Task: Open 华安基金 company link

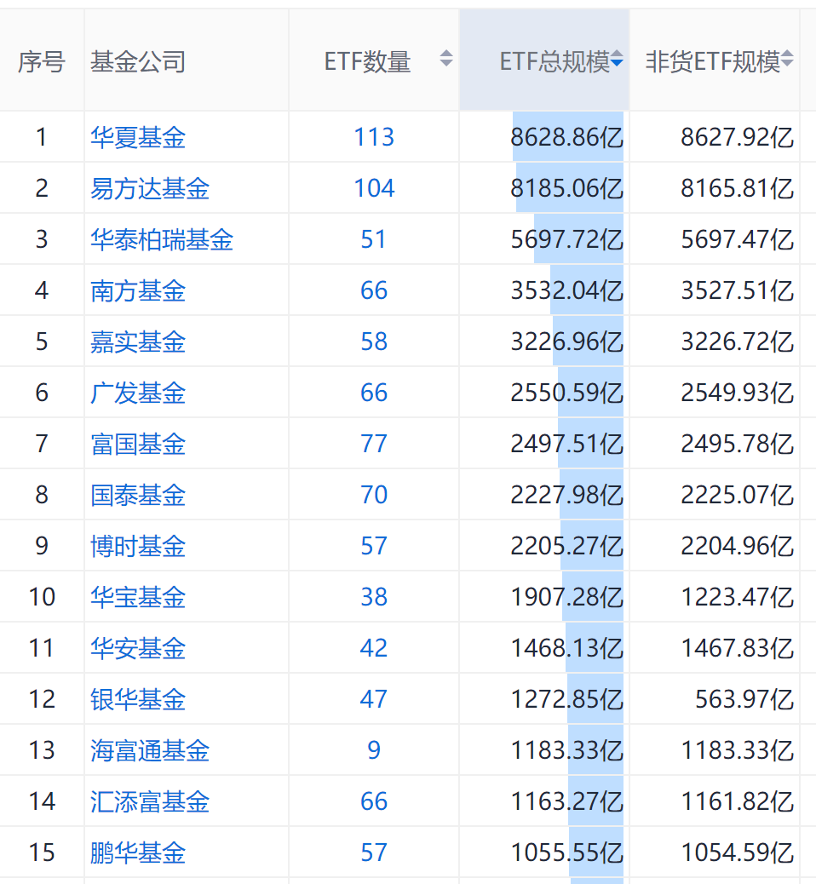Action: pos(138,648)
